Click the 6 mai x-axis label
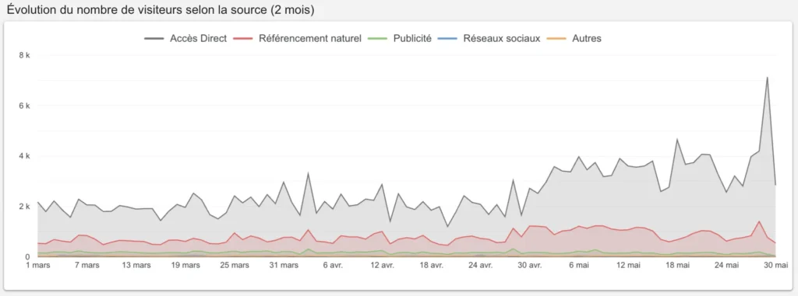This screenshot has height=296, width=798. coord(579,265)
